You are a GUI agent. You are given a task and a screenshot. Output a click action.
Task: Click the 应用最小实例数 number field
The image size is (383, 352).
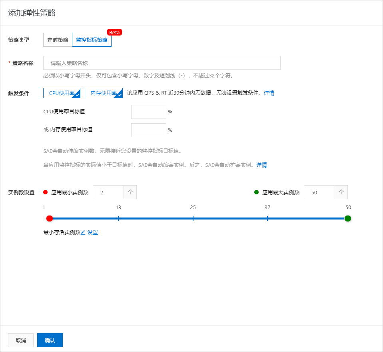point(108,192)
